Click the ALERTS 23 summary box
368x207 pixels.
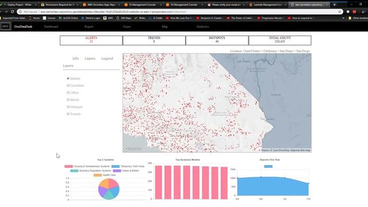tap(91, 40)
